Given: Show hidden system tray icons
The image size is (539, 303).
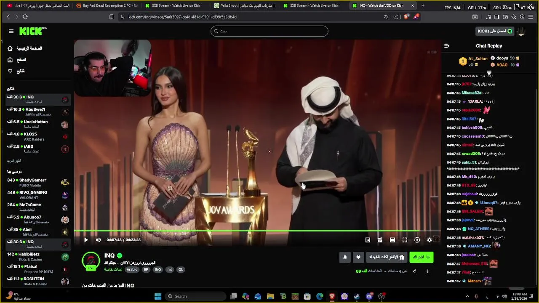Looking at the screenshot, I should tap(467, 296).
